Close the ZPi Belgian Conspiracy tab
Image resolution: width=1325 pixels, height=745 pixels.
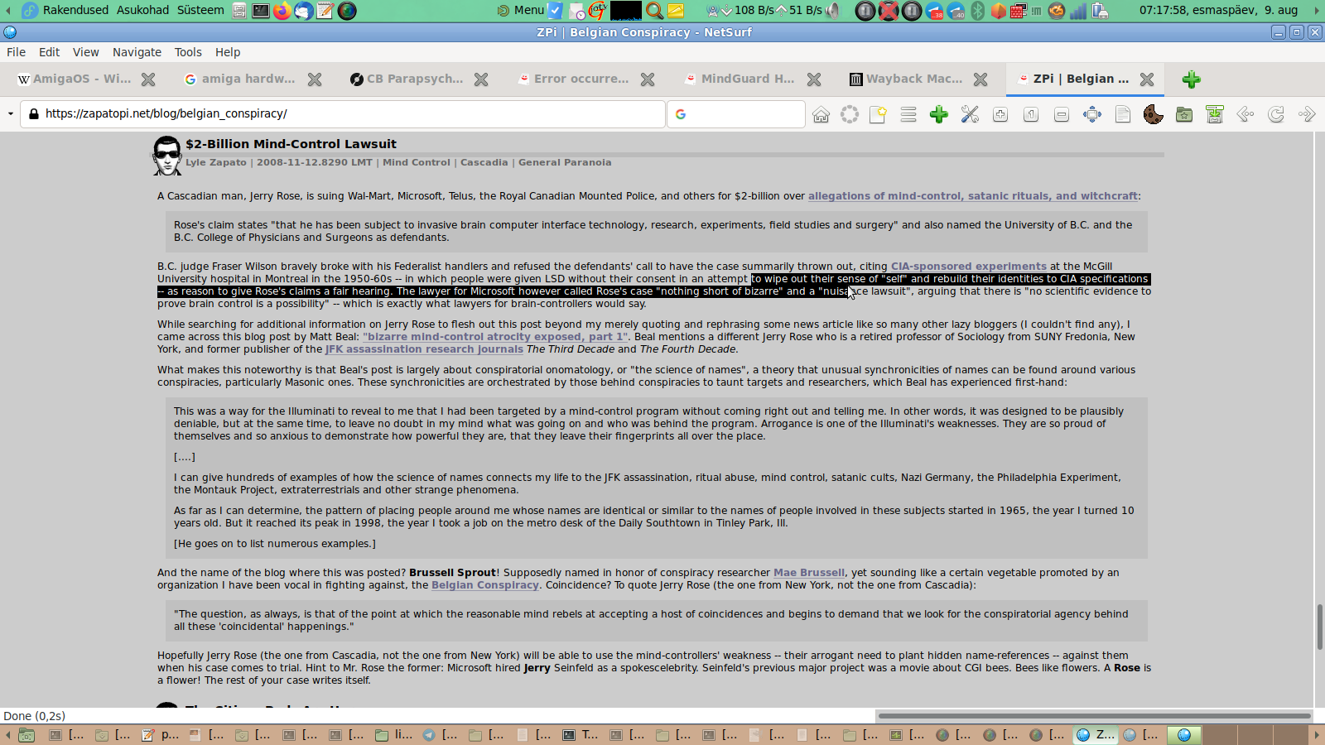[1147, 79]
